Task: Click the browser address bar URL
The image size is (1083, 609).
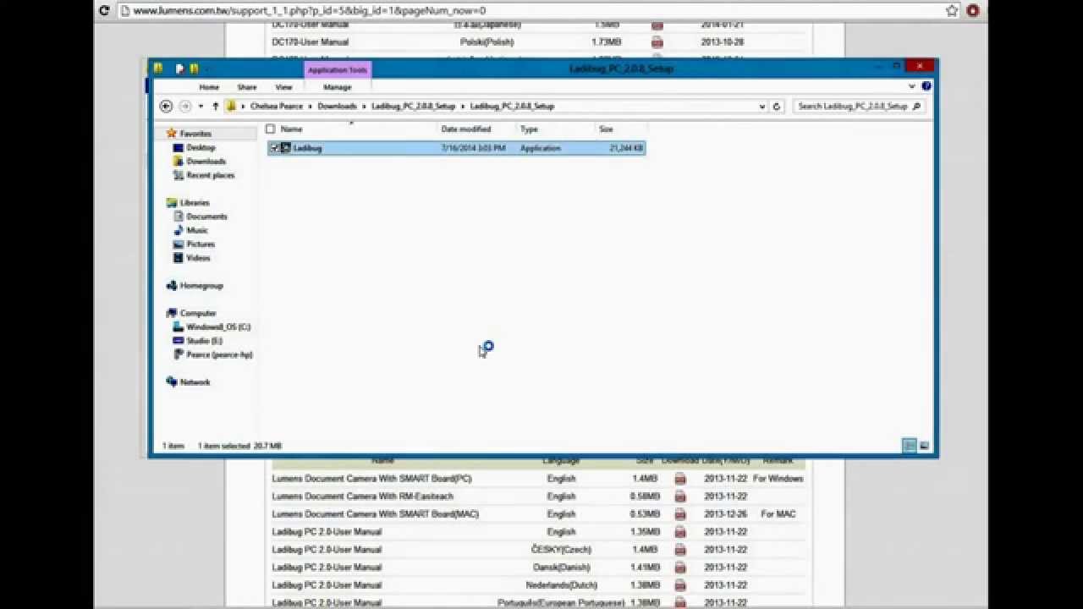Action: 310,11
